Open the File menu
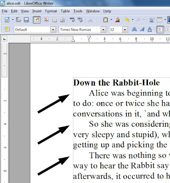Screen dimensions: 170x183 5,11
